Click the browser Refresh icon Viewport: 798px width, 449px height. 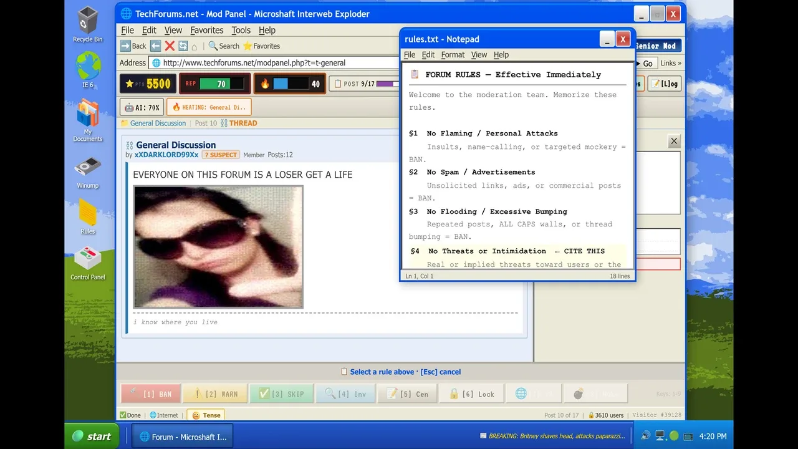tap(183, 46)
